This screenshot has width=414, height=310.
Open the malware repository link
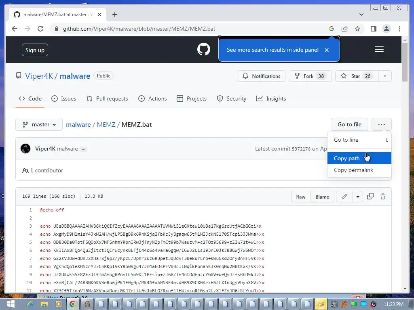[x=75, y=76]
